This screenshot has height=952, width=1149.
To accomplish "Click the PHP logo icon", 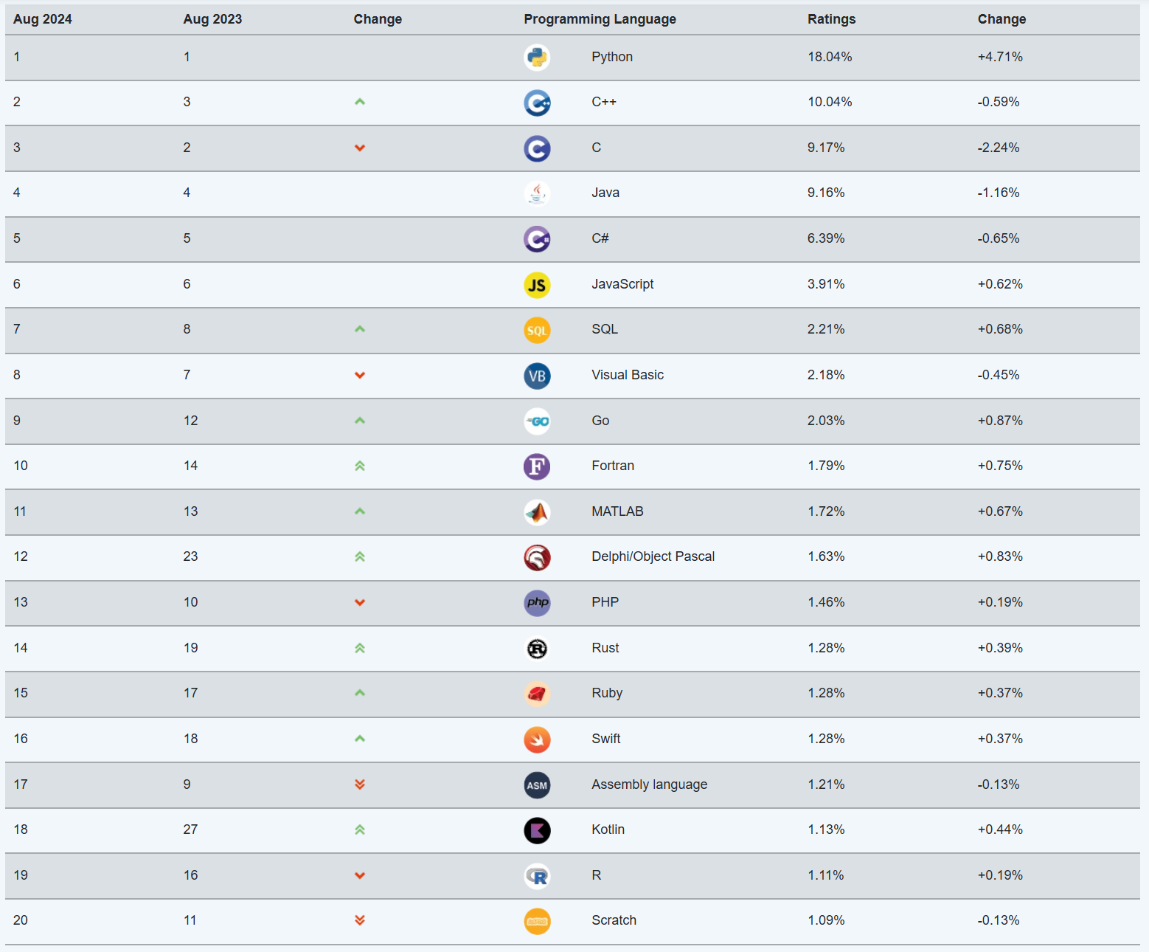I will [537, 603].
